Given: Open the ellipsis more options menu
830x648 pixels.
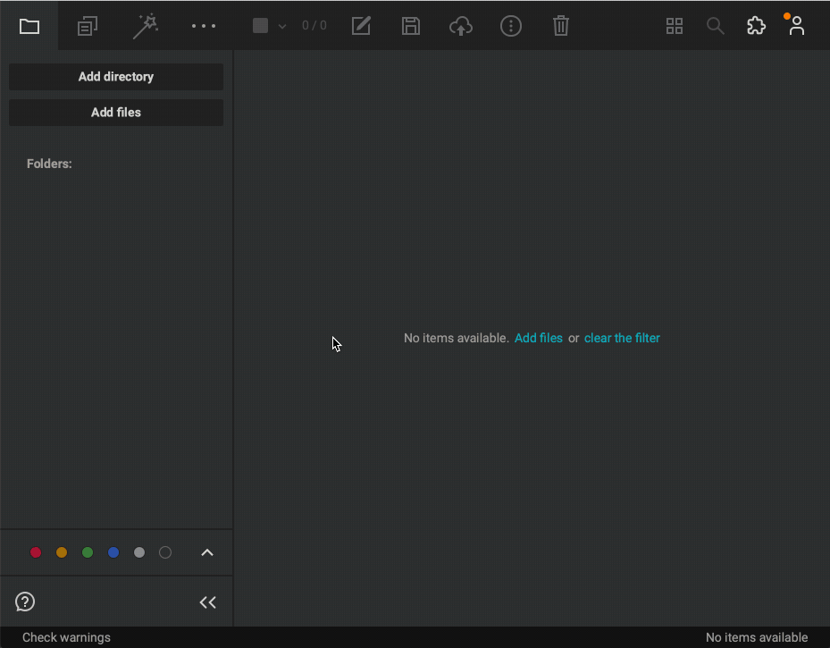Looking at the screenshot, I should (203, 25).
